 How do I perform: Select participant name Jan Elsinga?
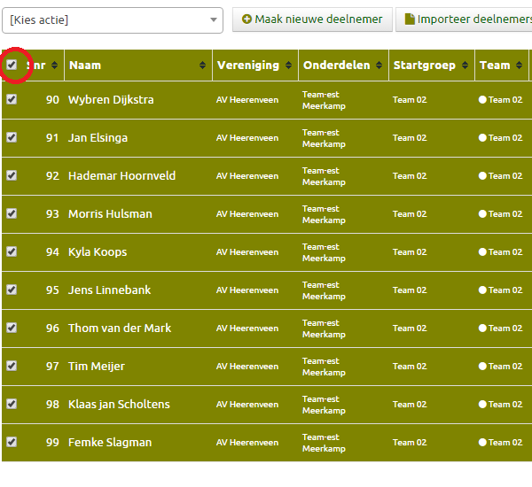(98, 138)
